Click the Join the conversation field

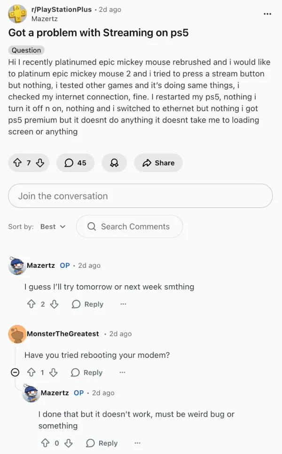(x=140, y=196)
